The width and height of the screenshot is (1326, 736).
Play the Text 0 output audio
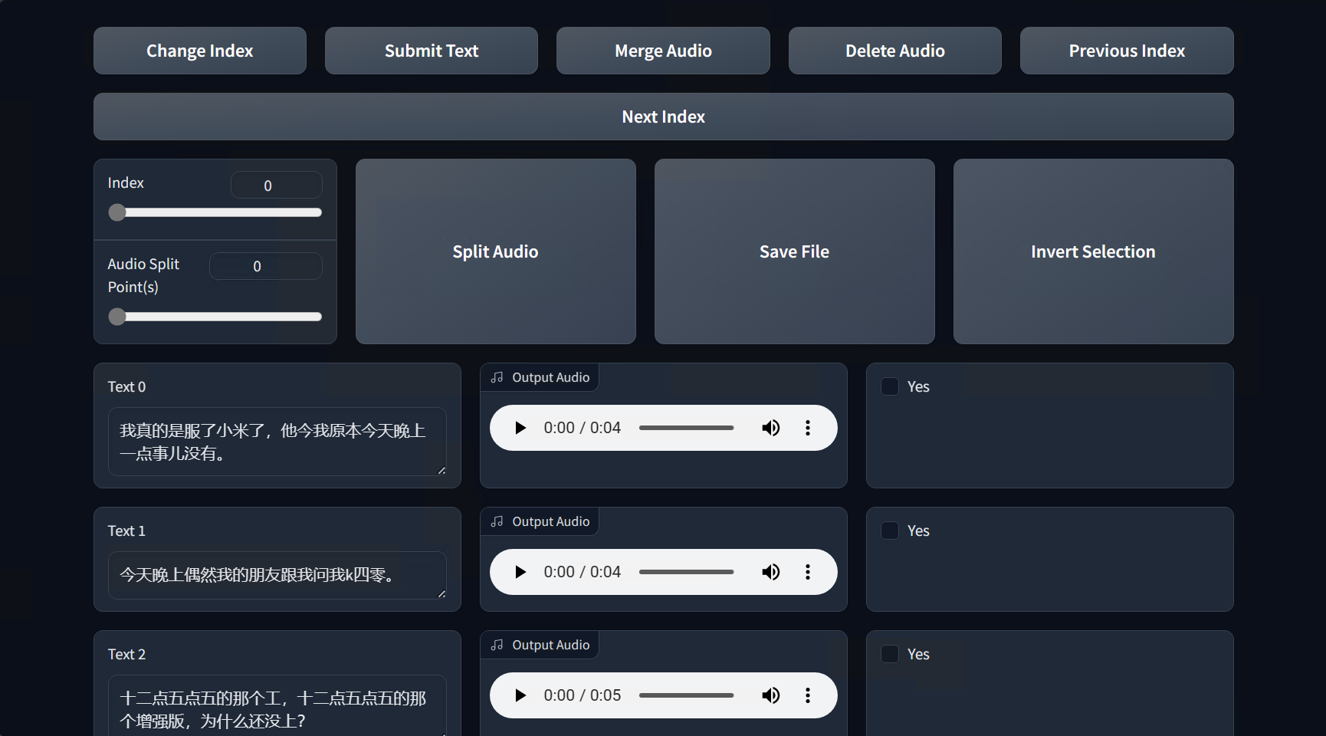[x=520, y=428]
